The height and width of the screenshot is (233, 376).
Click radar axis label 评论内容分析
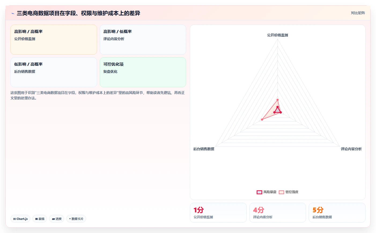351,149
